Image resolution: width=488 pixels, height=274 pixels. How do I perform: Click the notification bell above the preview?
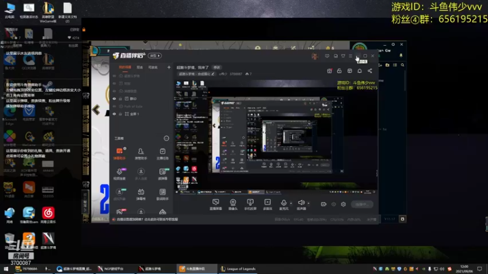[359, 71]
